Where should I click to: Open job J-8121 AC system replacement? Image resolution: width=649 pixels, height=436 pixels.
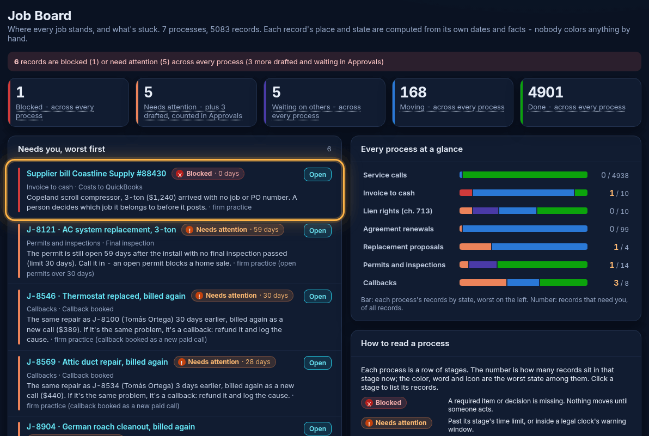317,230
